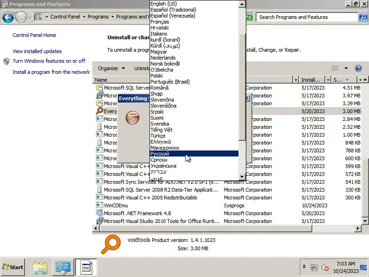Select Türkçe language entry
The image size is (369, 277).
pyautogui.click(x=194, y=136)
